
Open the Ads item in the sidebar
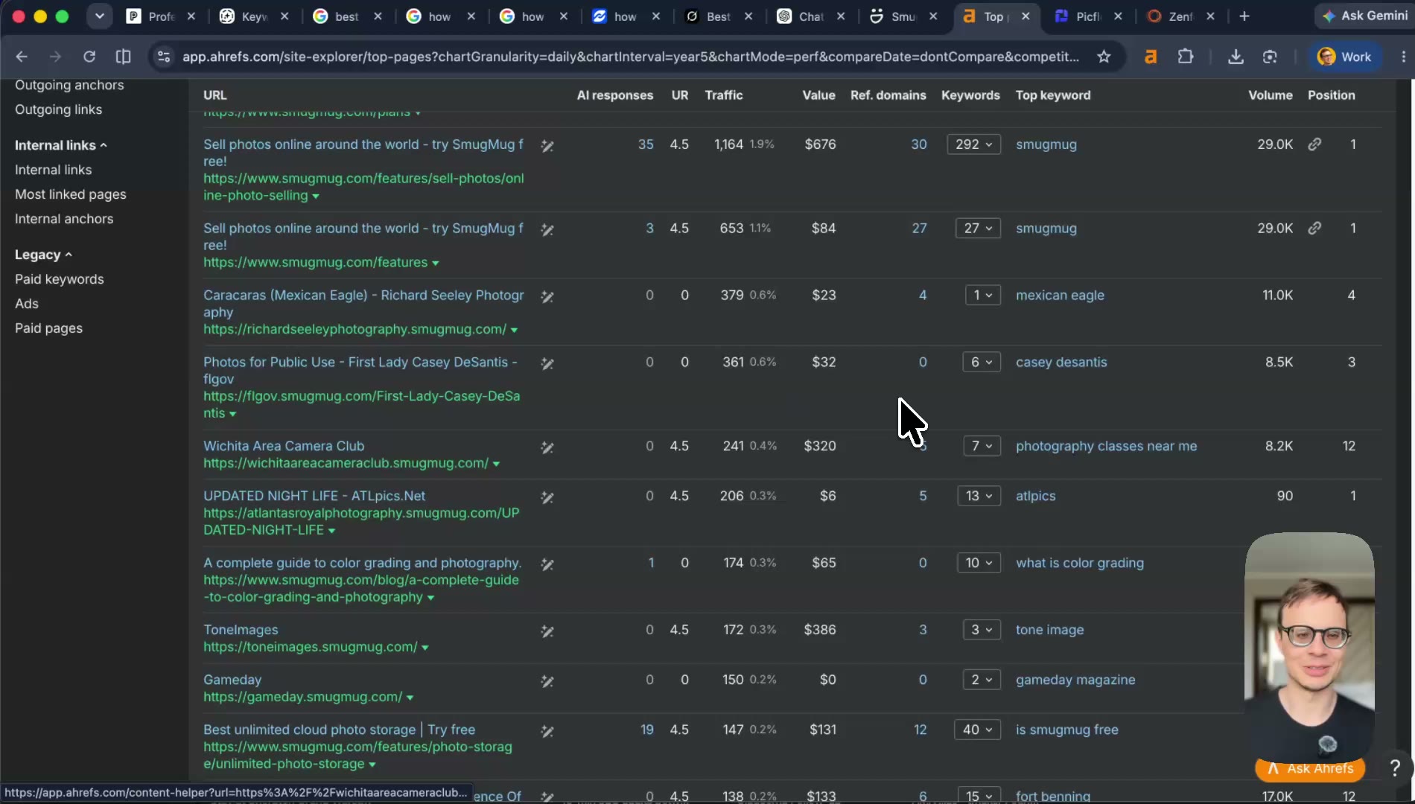[27, 304]
